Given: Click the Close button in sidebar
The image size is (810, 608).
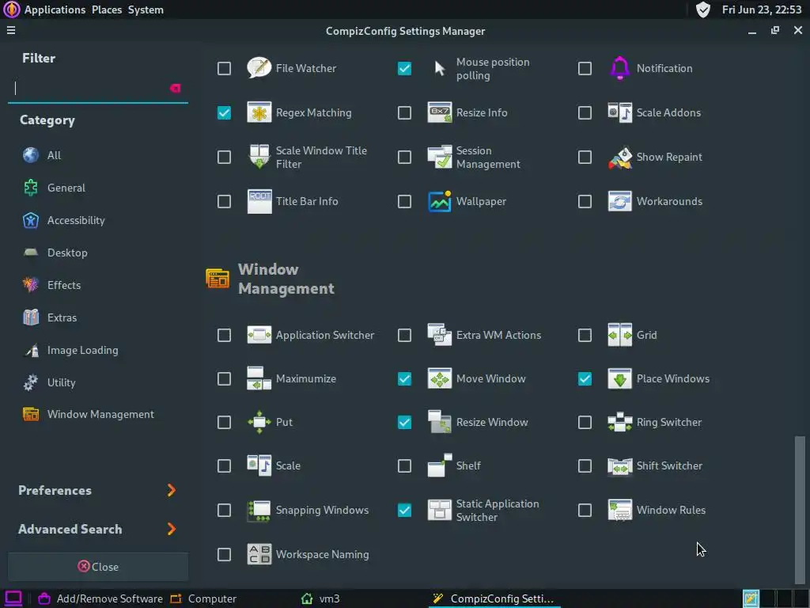Looking at the screenshot, I should (98, 567).
